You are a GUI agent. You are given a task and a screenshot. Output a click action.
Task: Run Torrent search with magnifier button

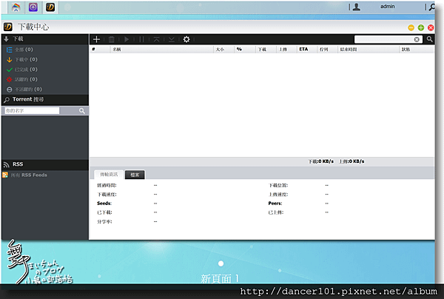pyautogui.click(x=82, y=111)
